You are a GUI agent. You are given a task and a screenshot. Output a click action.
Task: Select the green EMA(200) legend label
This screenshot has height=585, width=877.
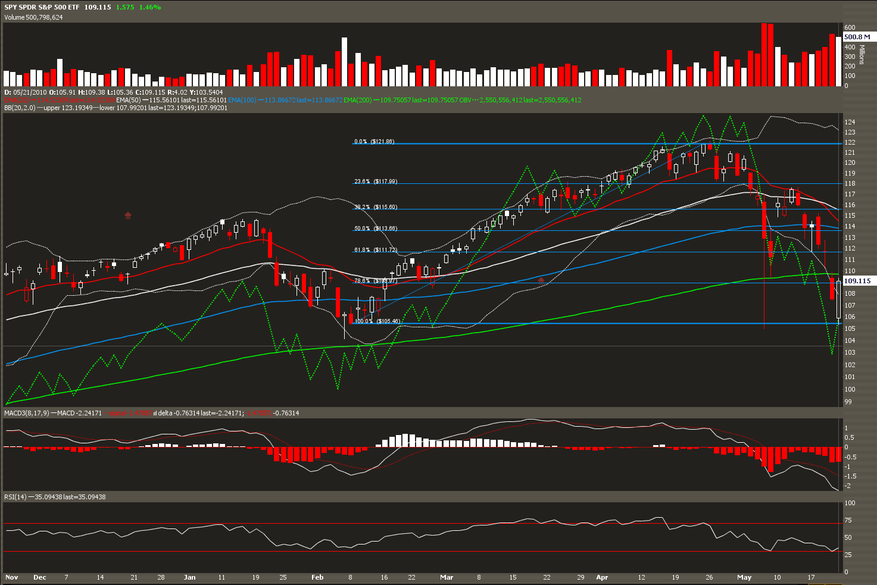click(x=358, y=100)
